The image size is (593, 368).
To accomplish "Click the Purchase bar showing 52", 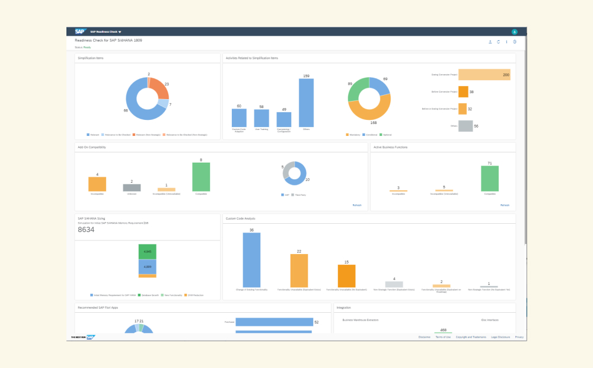I will (x=274, y=322).
